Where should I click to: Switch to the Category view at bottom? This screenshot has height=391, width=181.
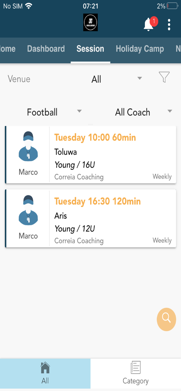click(x=136, y=373)
